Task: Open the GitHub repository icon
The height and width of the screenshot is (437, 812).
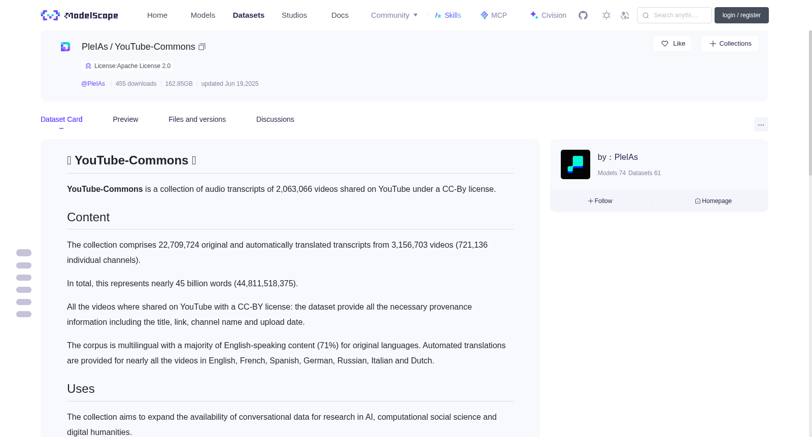Action: [583, 15]
